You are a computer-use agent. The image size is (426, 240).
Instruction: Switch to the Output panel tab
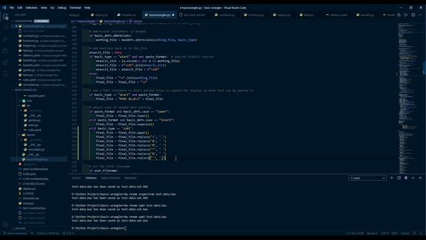tap(76, 178)
